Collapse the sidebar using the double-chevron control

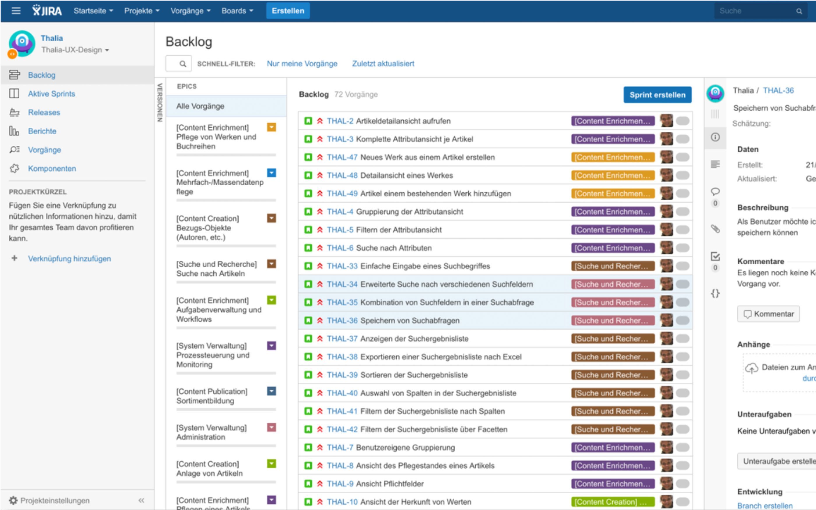tap(142, 500)
